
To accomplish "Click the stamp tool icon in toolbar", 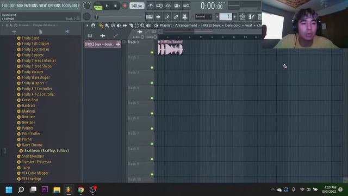I will coord(184,17).
